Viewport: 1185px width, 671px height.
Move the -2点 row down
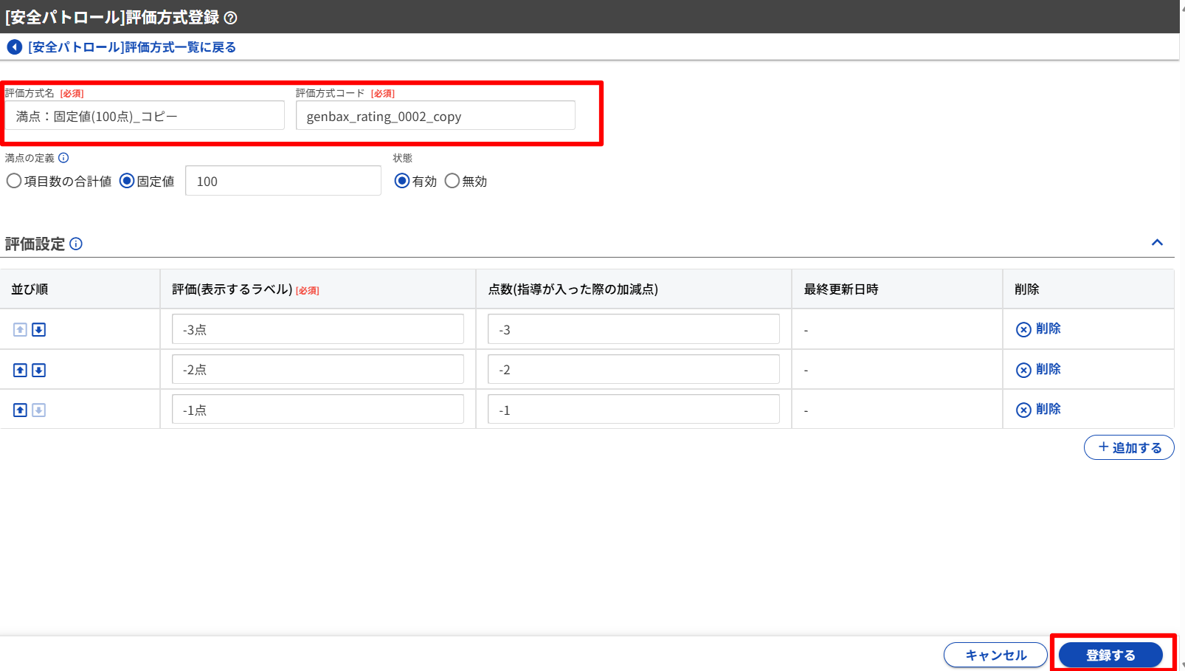pos(39,370)
